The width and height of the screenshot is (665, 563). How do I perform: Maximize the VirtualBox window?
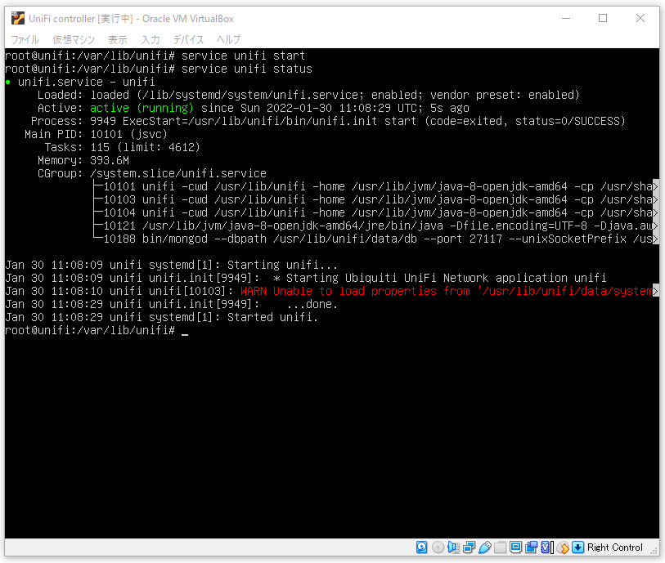[x=603, y=18]
